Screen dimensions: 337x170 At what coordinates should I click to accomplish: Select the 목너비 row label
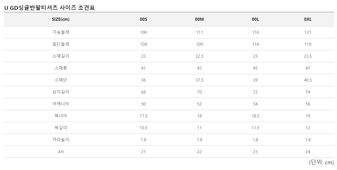[x=61, y=116]
